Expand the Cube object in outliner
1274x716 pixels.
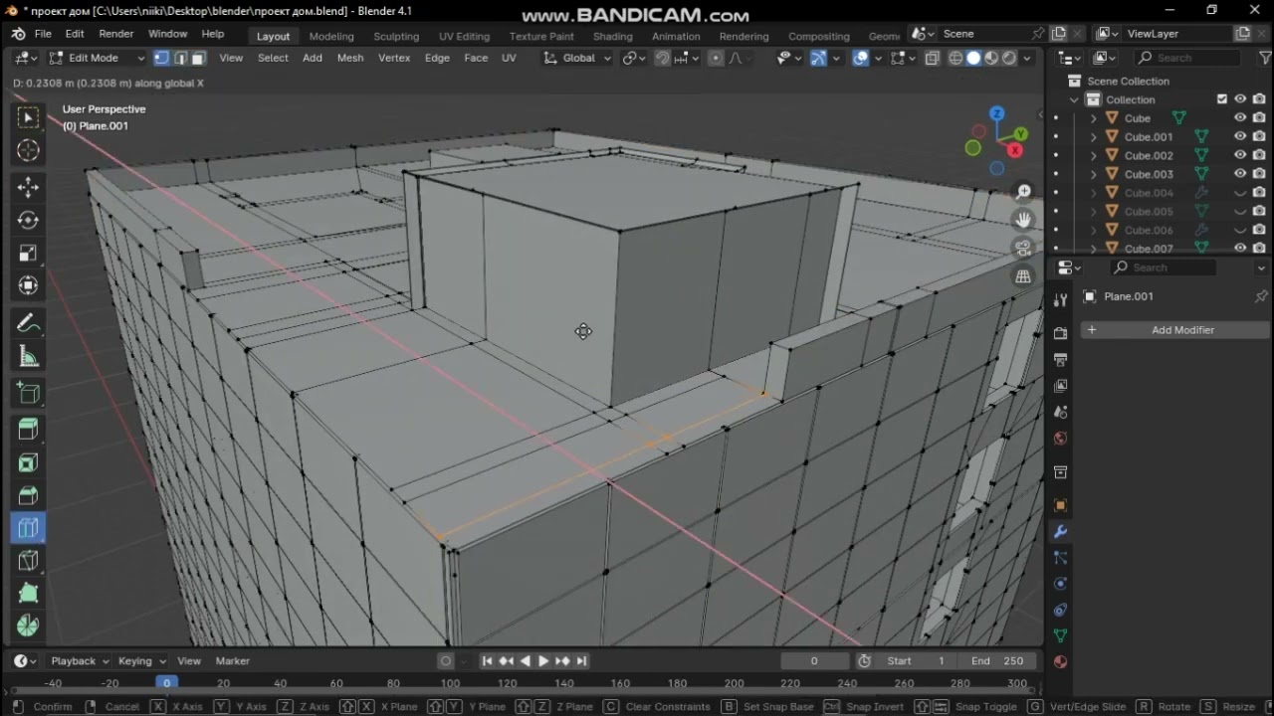(x=1094, y=118)
